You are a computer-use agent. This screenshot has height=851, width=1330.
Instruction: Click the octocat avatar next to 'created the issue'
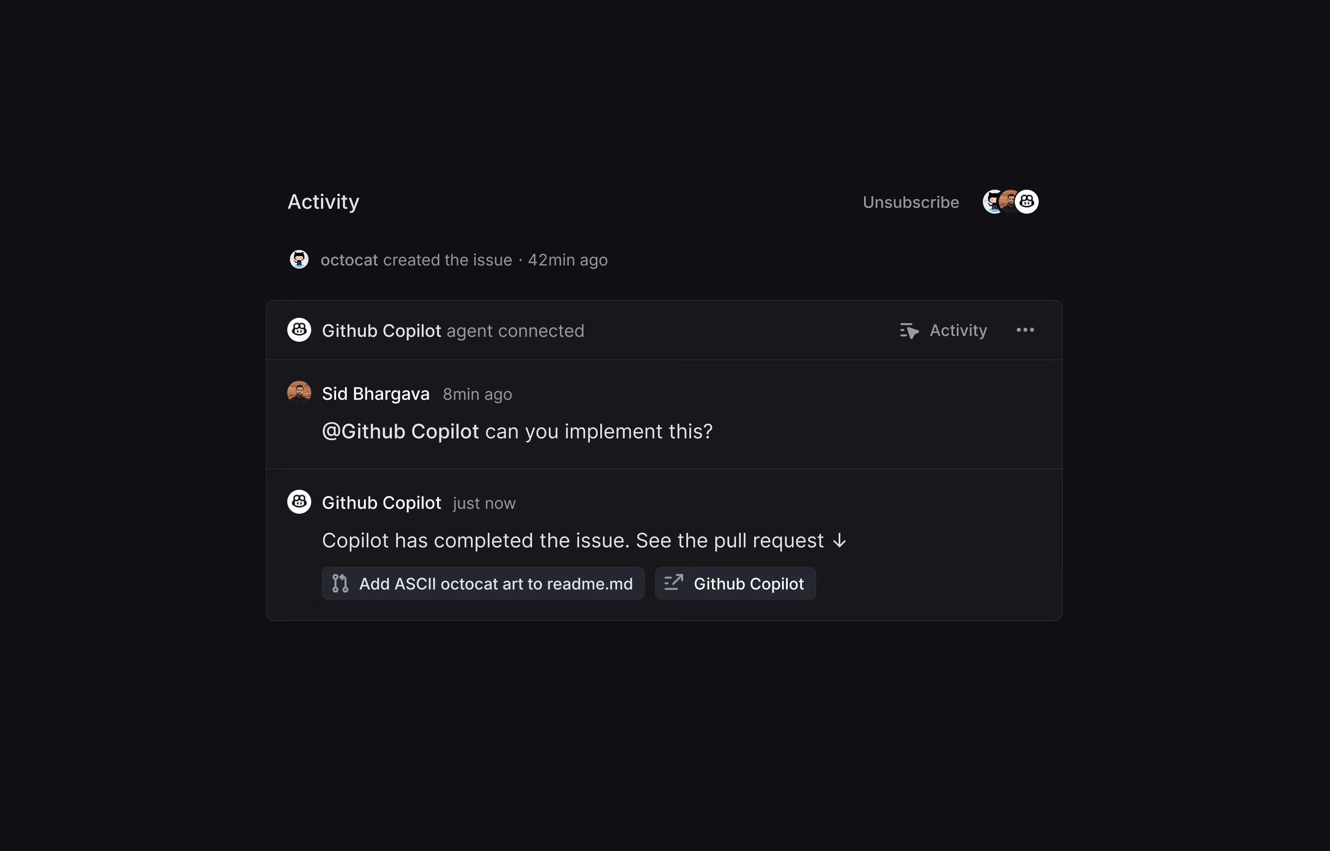tap(299, 259)
